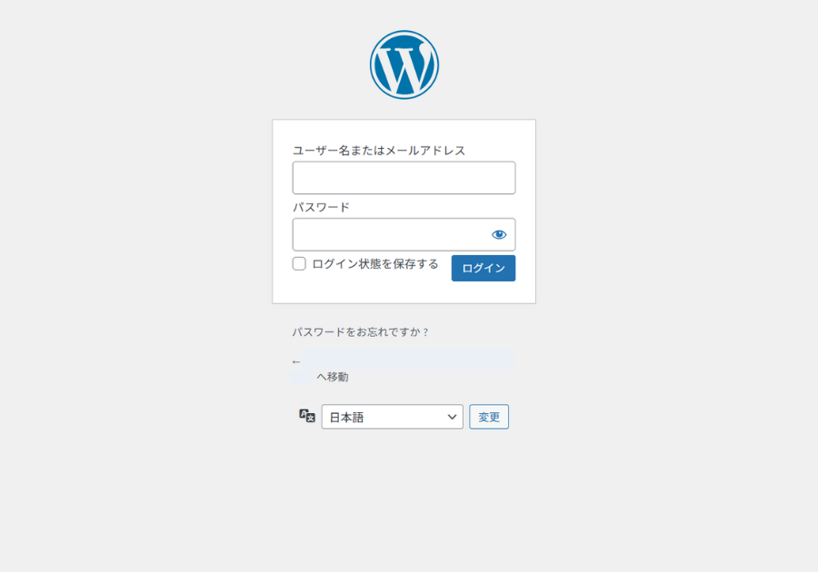Show password using the eye icon
Viewport: 818px width, 572px height.
[499, 234]
